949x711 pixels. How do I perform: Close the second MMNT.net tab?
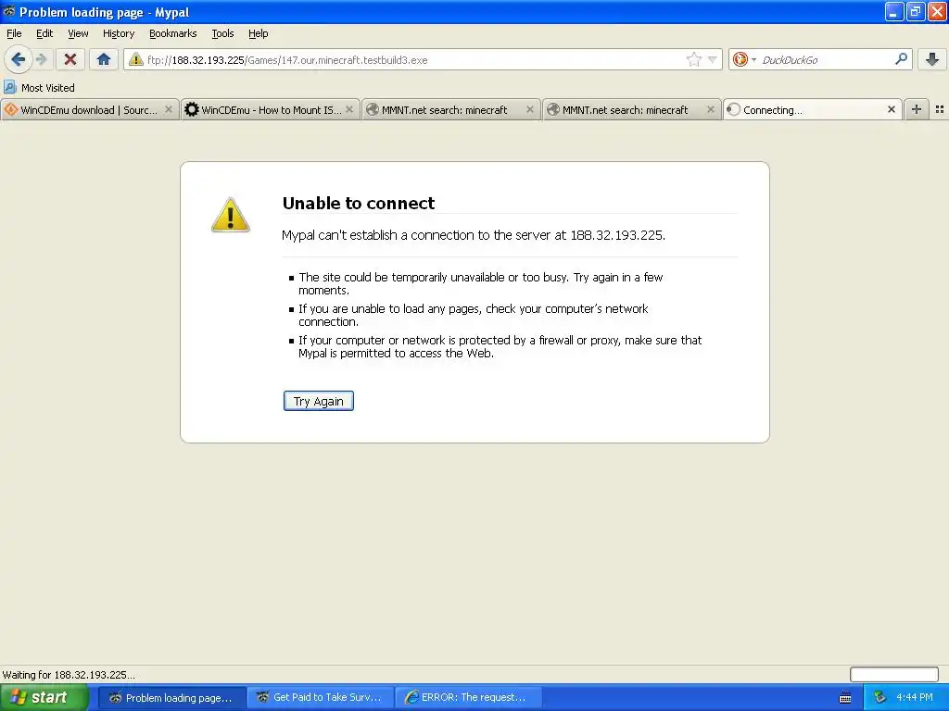tap(711, 109)
